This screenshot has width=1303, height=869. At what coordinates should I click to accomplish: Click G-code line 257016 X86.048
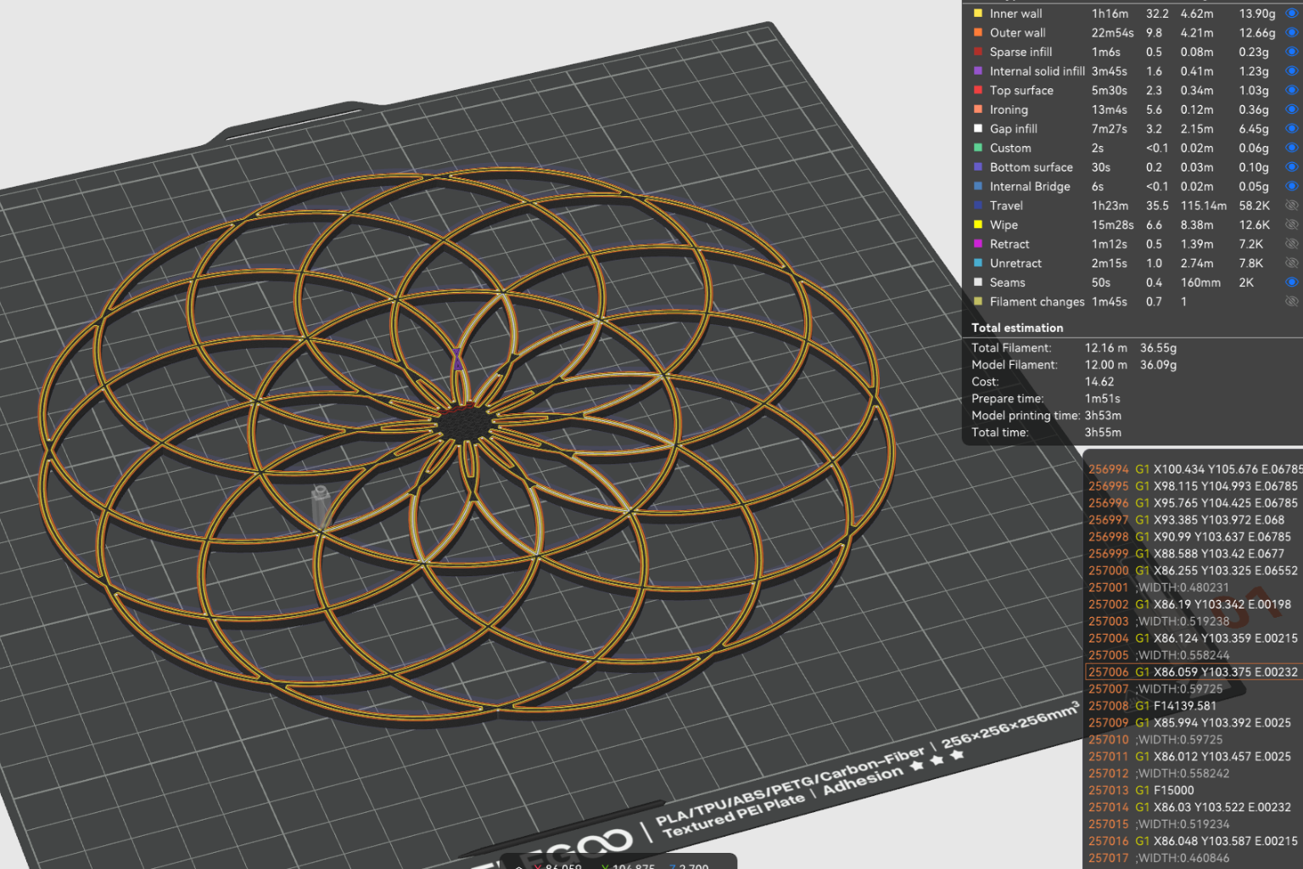pos(1194,841)
